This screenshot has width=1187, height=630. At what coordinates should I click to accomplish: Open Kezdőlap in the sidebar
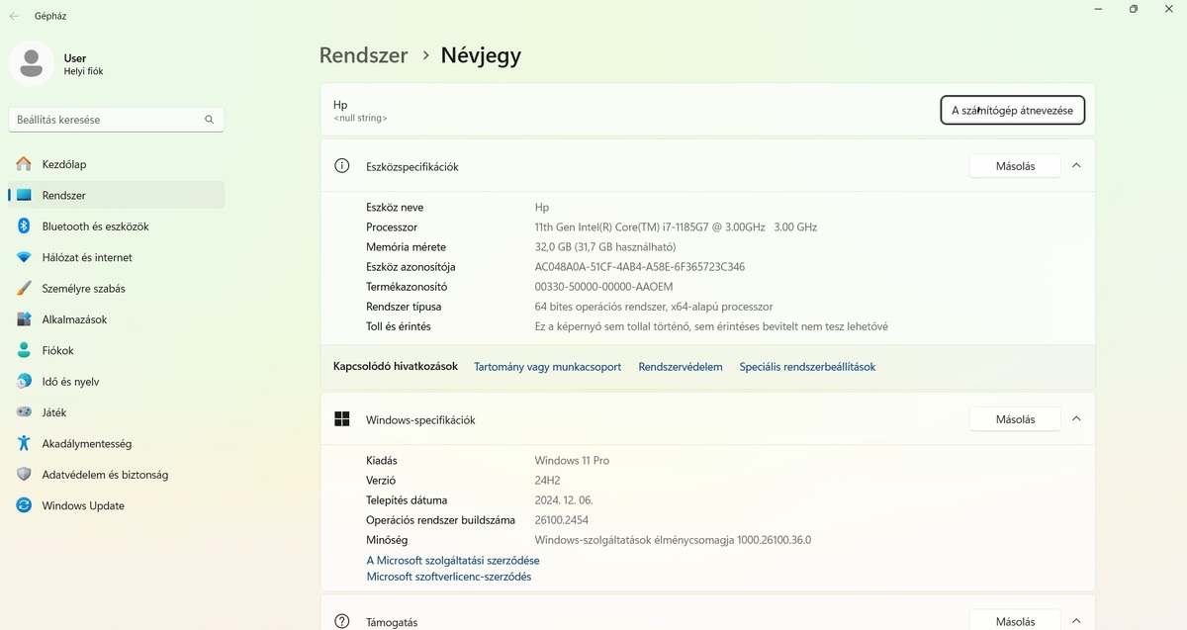pos(117,164)
